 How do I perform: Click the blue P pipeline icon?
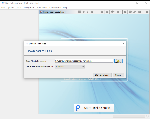point(78,108)
